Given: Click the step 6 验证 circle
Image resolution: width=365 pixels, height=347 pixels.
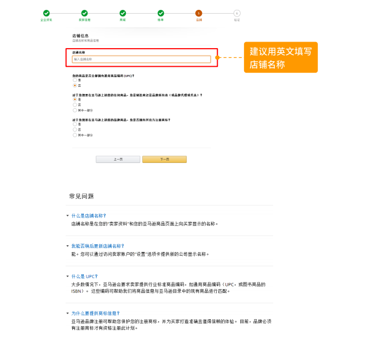Looking at the screenshot, I should coord(236,13).
